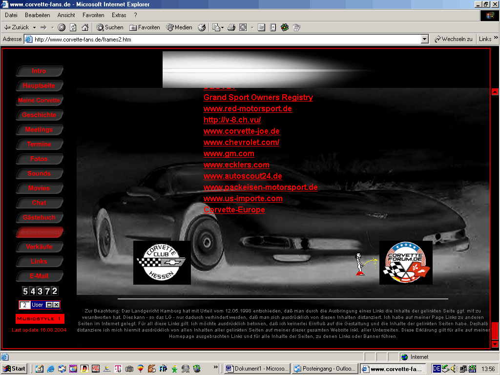
Task: Switch to Posteingang Outlook taskbar button
Action: (x=325, y=369)
